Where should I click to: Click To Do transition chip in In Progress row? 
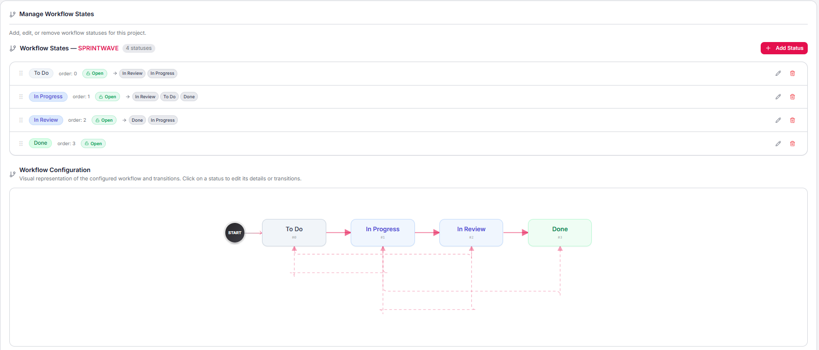169,97
